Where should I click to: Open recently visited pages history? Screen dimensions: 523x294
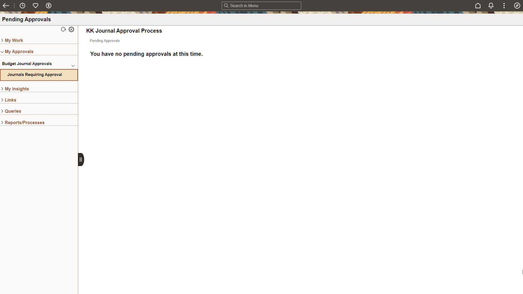coord(22,5)
